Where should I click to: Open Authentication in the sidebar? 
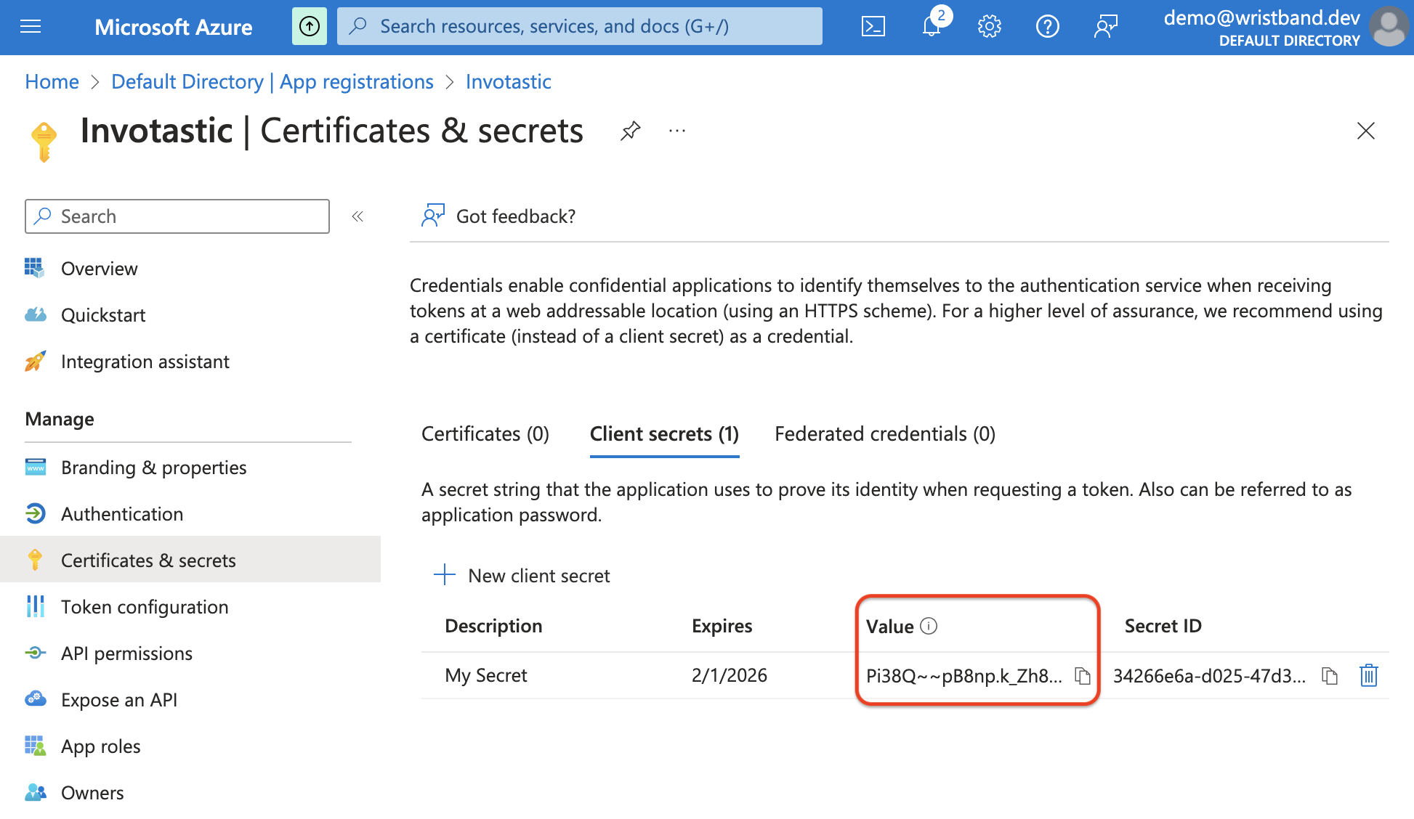point(122,514)
